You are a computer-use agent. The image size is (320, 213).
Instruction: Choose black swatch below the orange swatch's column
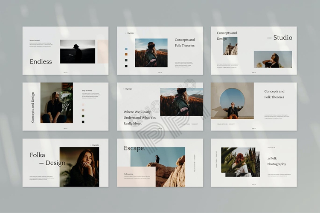(126, 66)
